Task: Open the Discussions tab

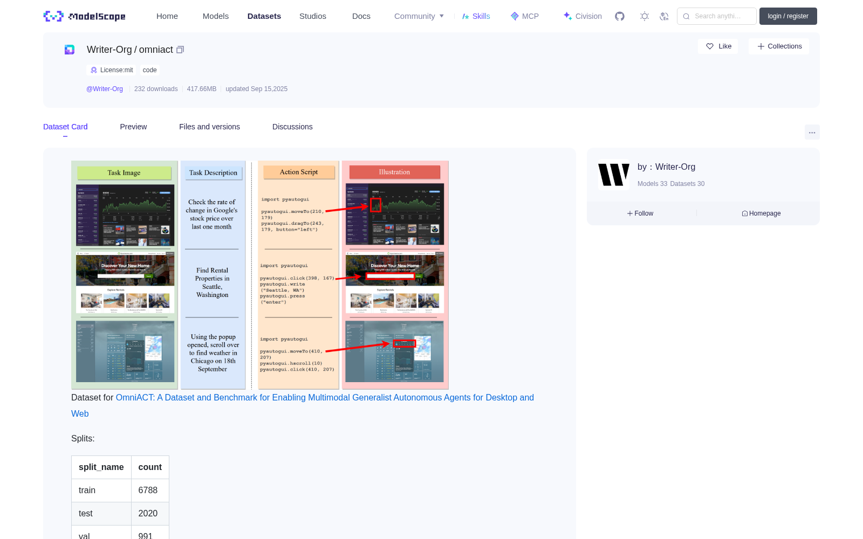Action: coord(292,127)
